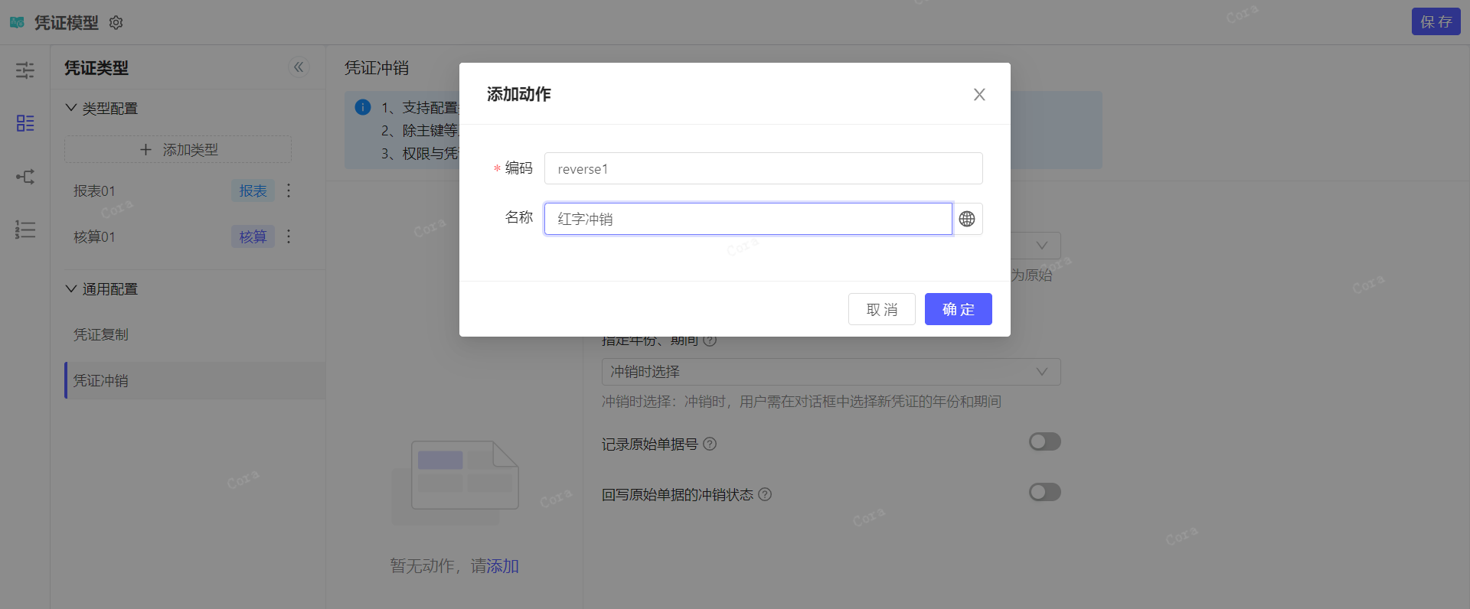Screen dimensions: 1470x609
Task: Close the 添加动作 dialog with X
Action: pyautogui.click(x=979, y=94)
